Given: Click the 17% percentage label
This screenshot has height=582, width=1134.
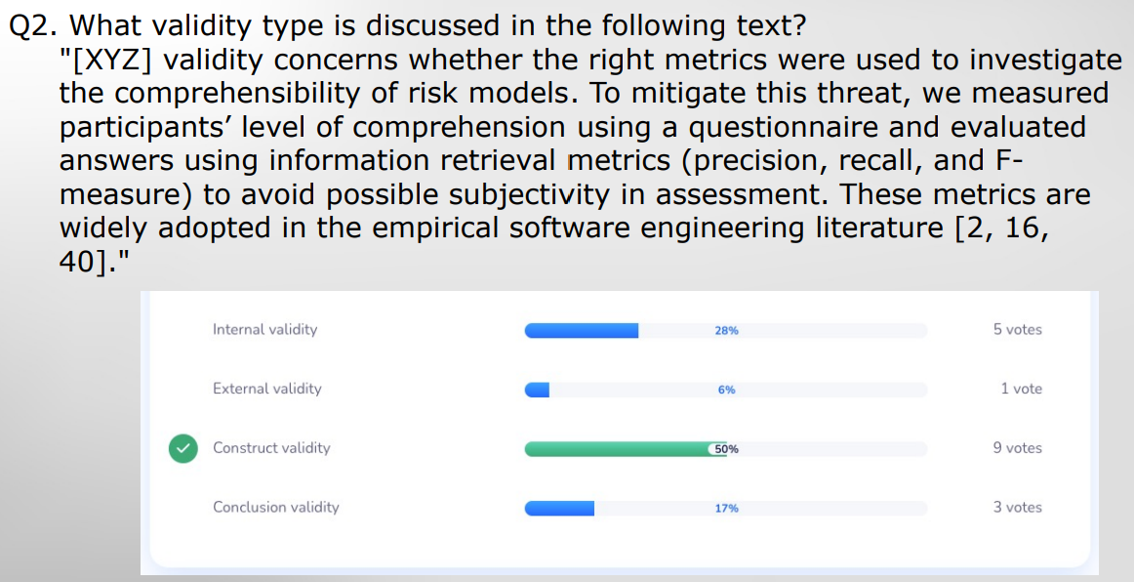Looking at the screenshot, I should point(726,509).
